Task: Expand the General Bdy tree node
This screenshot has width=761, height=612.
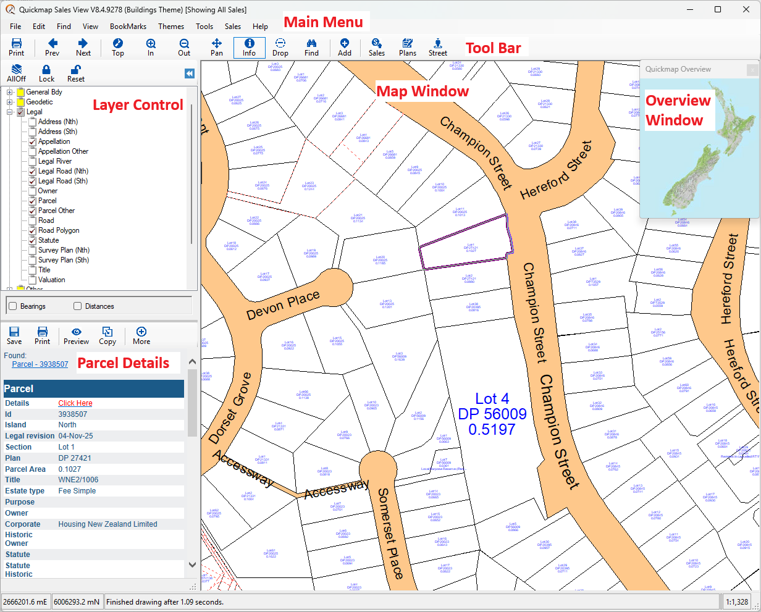Action: click(10, 92)
